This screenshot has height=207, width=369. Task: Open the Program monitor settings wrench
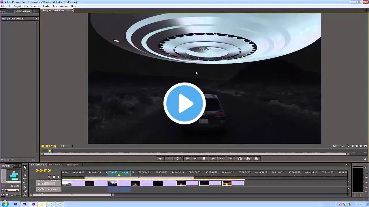(x=348, y=146)
